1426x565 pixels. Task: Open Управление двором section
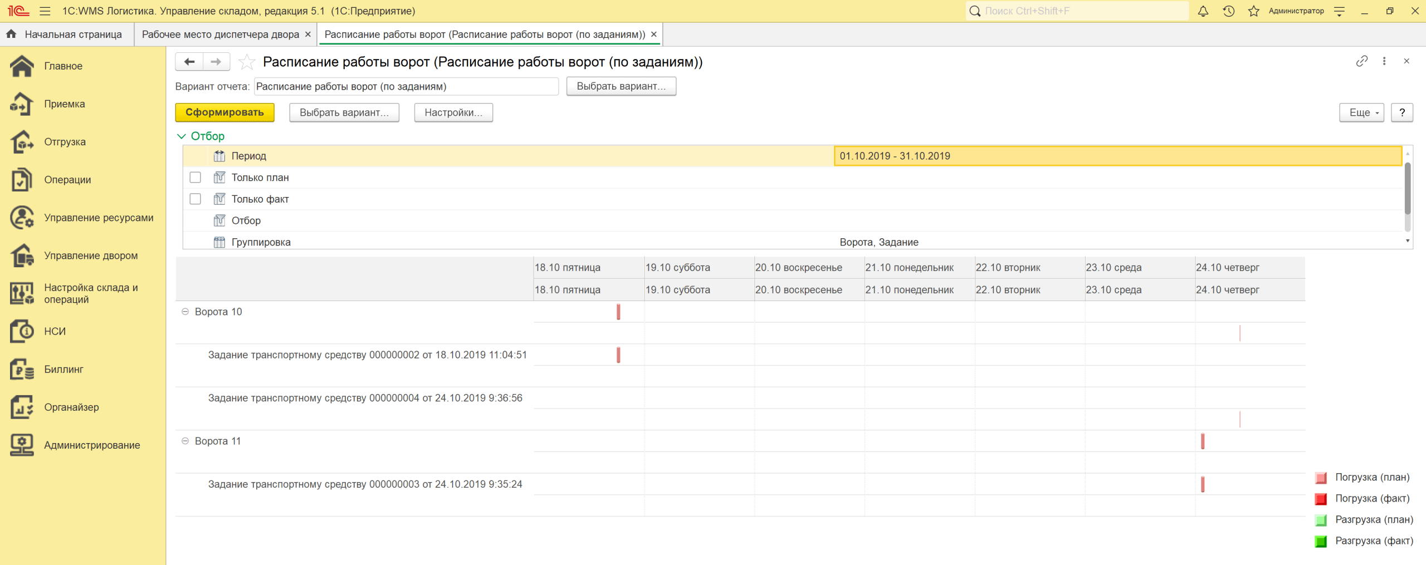[91, 256]
